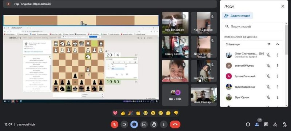
Task: Click the Пошук людей search field
Action: pos(252,27)
